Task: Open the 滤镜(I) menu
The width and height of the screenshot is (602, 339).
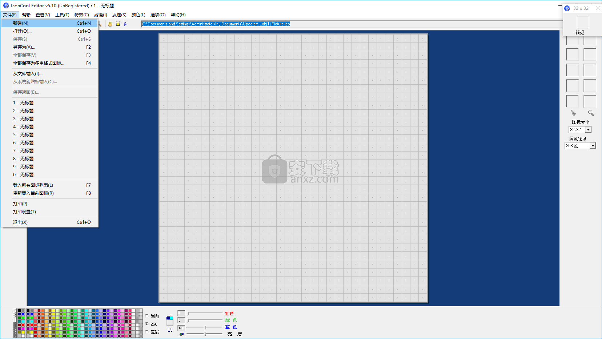Action: (x=101, y=15)
